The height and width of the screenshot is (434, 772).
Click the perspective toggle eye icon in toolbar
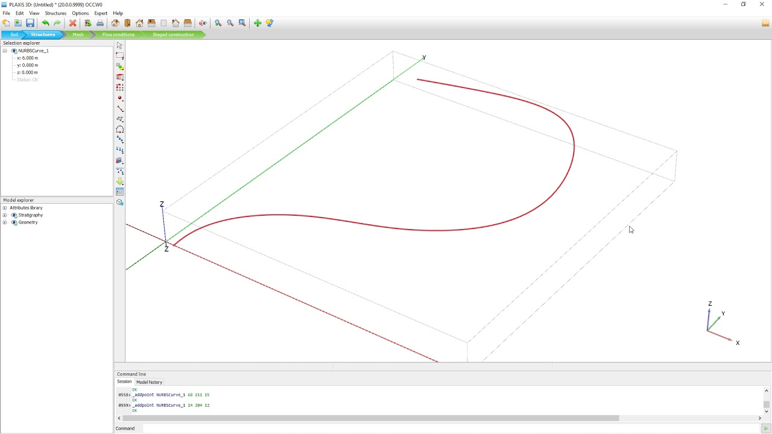tap(203, 23)
